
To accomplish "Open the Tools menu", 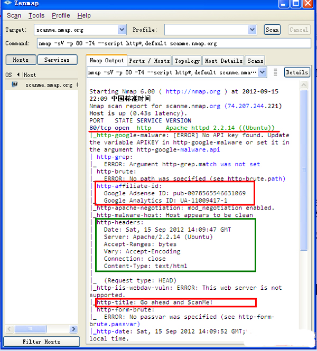I will coord(36,15).
